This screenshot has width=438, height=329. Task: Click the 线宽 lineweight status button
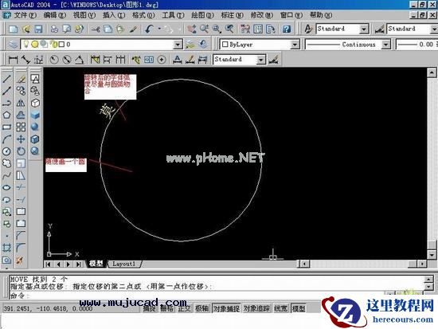[x=281, y=308]
